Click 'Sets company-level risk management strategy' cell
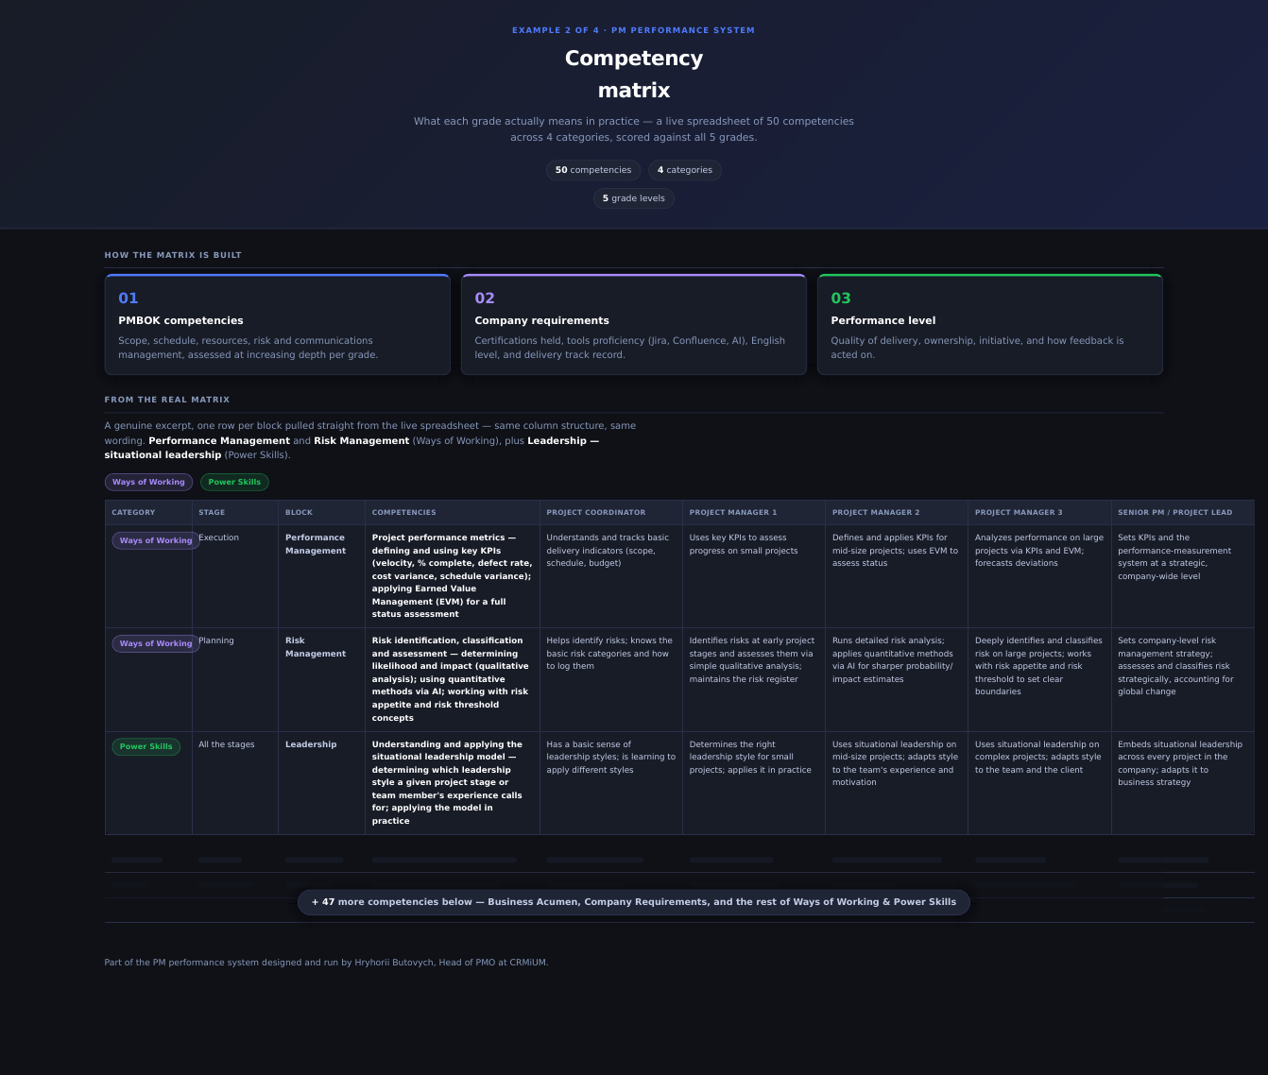Image resolution: width=1268 pixels, height=1075 pixels. coord(1183,680)
